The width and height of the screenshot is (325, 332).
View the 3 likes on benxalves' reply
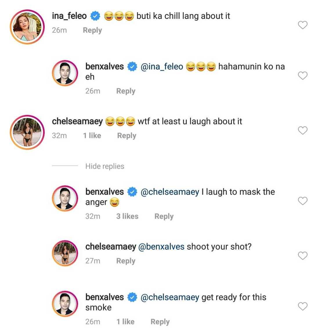(x=127, y=216)
